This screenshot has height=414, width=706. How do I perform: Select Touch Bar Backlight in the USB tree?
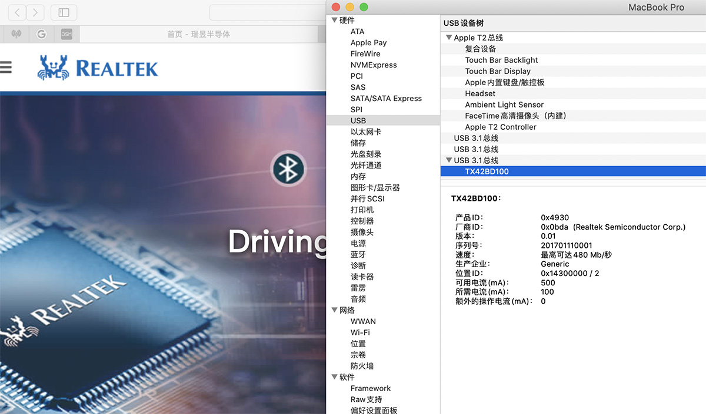[501, 60]
